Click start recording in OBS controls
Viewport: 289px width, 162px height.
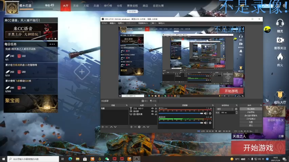[x=251, y=112]
